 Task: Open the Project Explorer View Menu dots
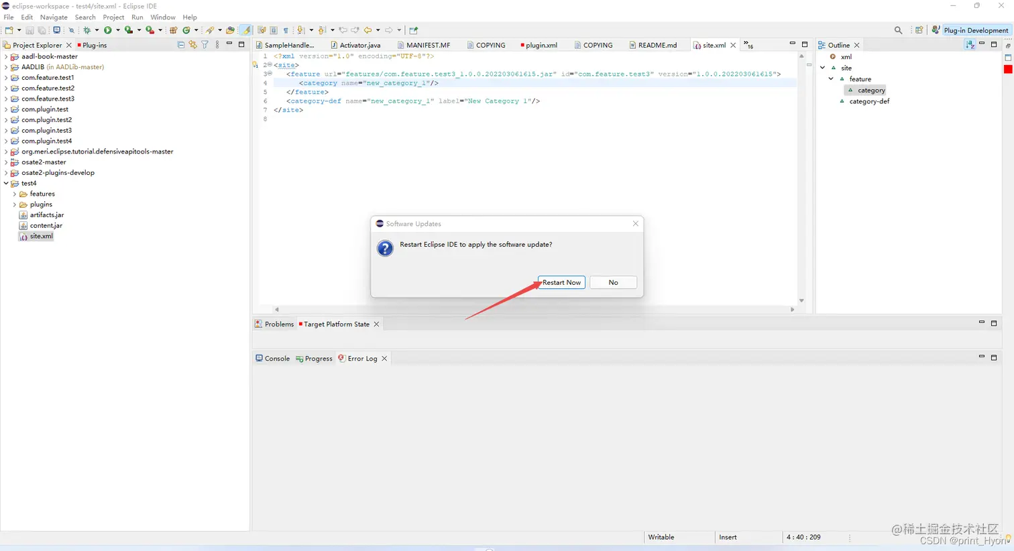click(217, 45)
